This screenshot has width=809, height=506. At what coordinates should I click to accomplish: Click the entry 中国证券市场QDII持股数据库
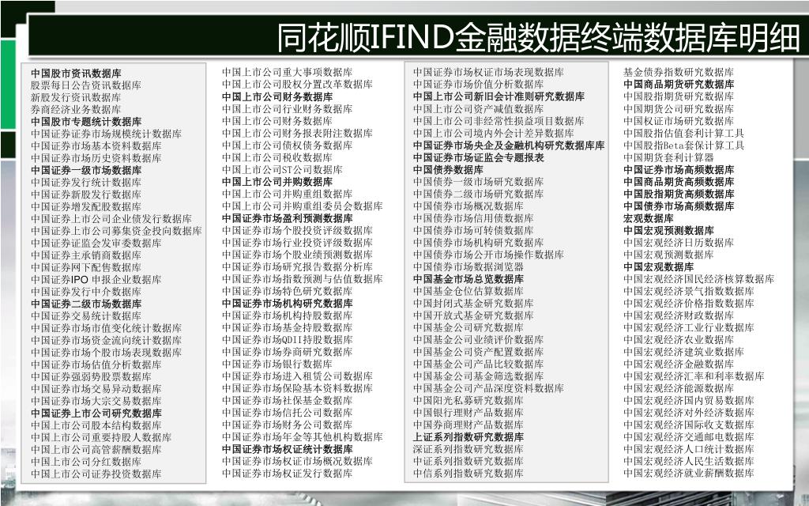pyautogui.click(x=288, y=340)
